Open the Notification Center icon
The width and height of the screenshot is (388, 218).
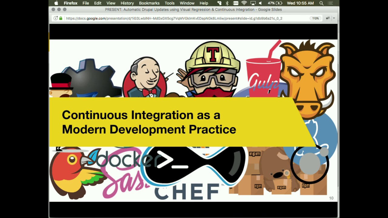click(331, 3)
